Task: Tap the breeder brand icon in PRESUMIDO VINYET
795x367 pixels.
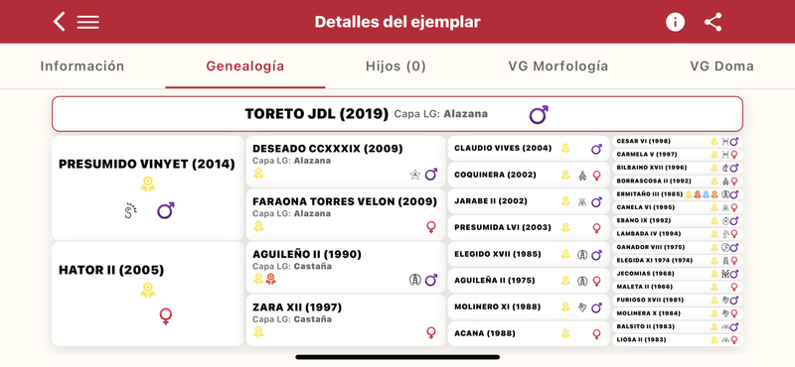Action: click(x=131, y=210)
